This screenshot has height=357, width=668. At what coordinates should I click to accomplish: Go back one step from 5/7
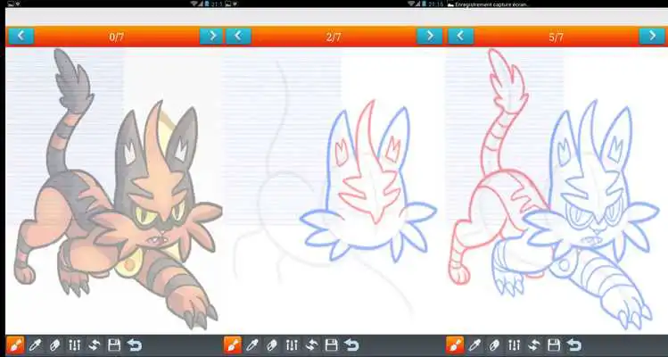460,36
